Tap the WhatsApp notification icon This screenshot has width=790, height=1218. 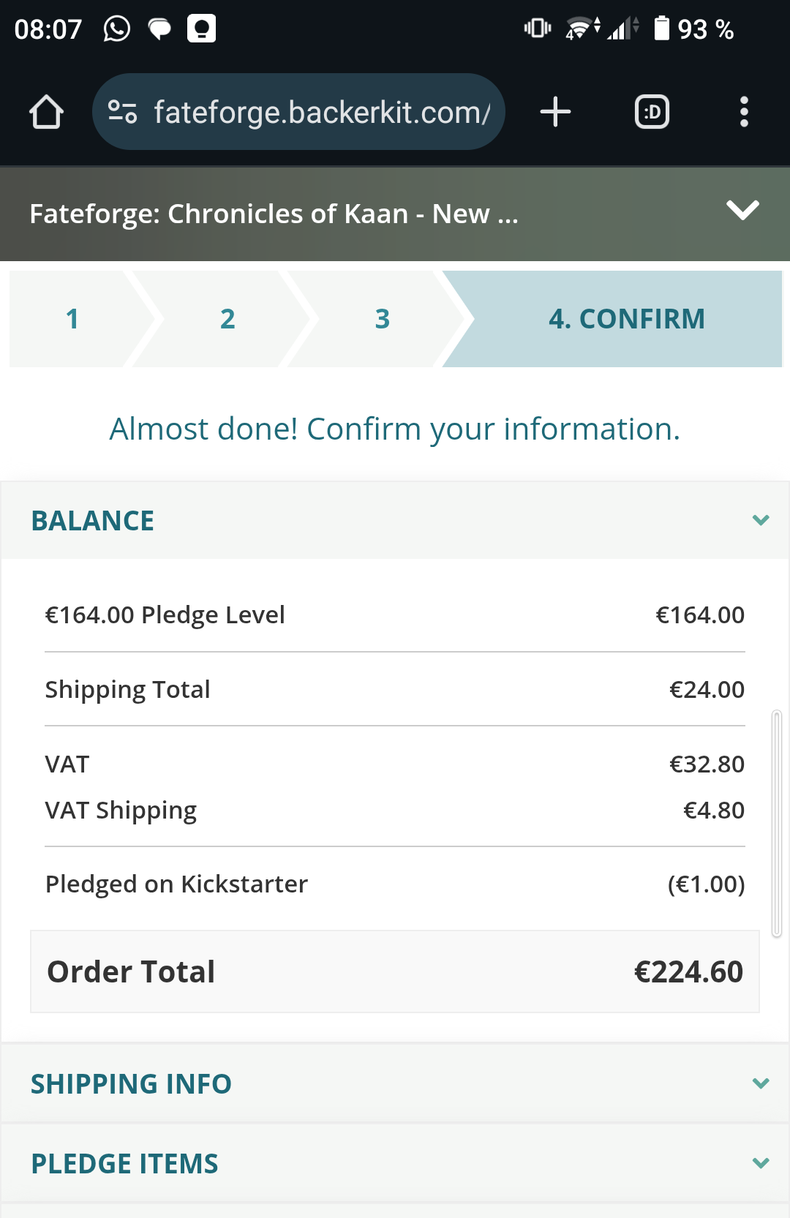(117, 29)
